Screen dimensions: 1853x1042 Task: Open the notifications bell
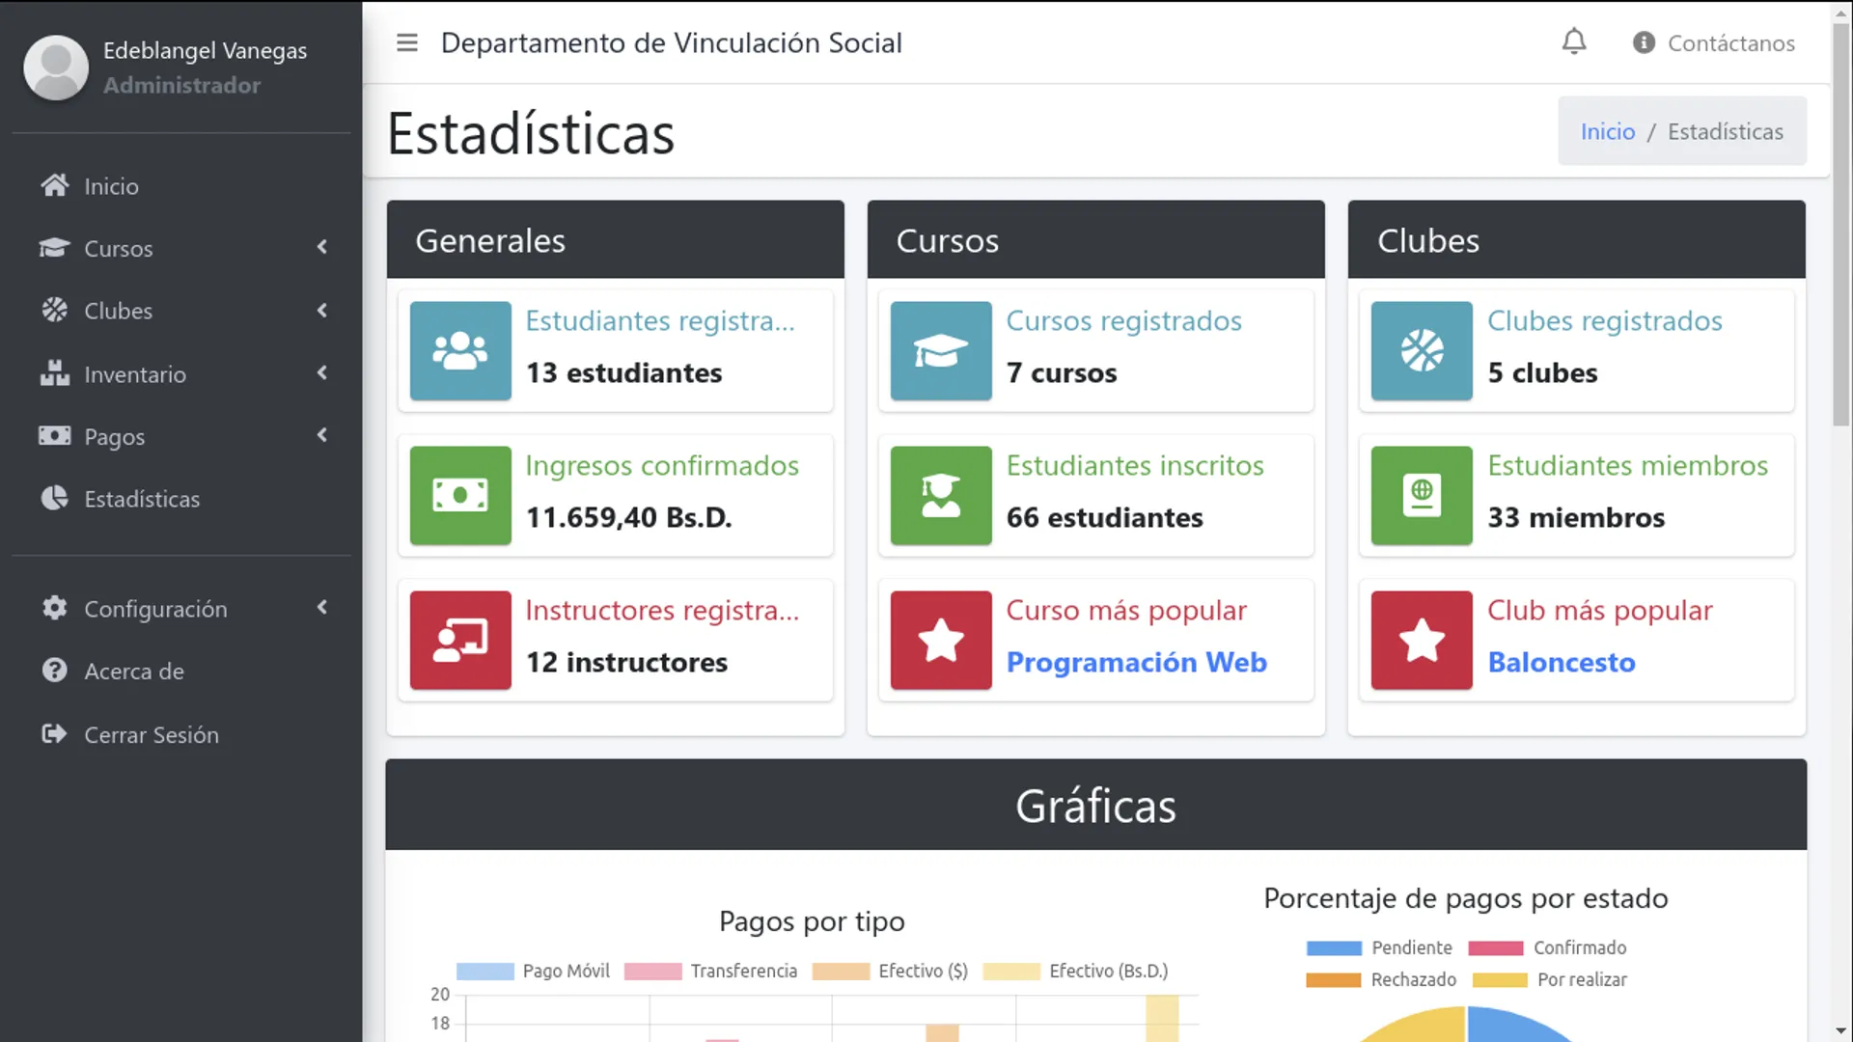[x=1574, y=42]
